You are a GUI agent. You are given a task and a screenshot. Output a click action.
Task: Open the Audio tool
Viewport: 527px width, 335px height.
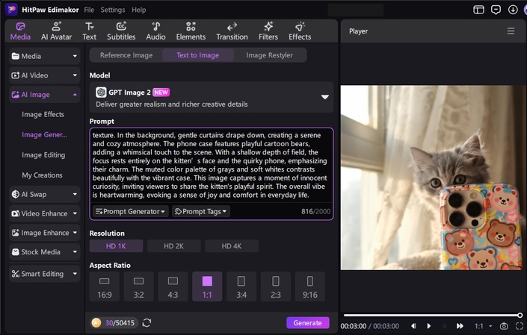point(155,31)
